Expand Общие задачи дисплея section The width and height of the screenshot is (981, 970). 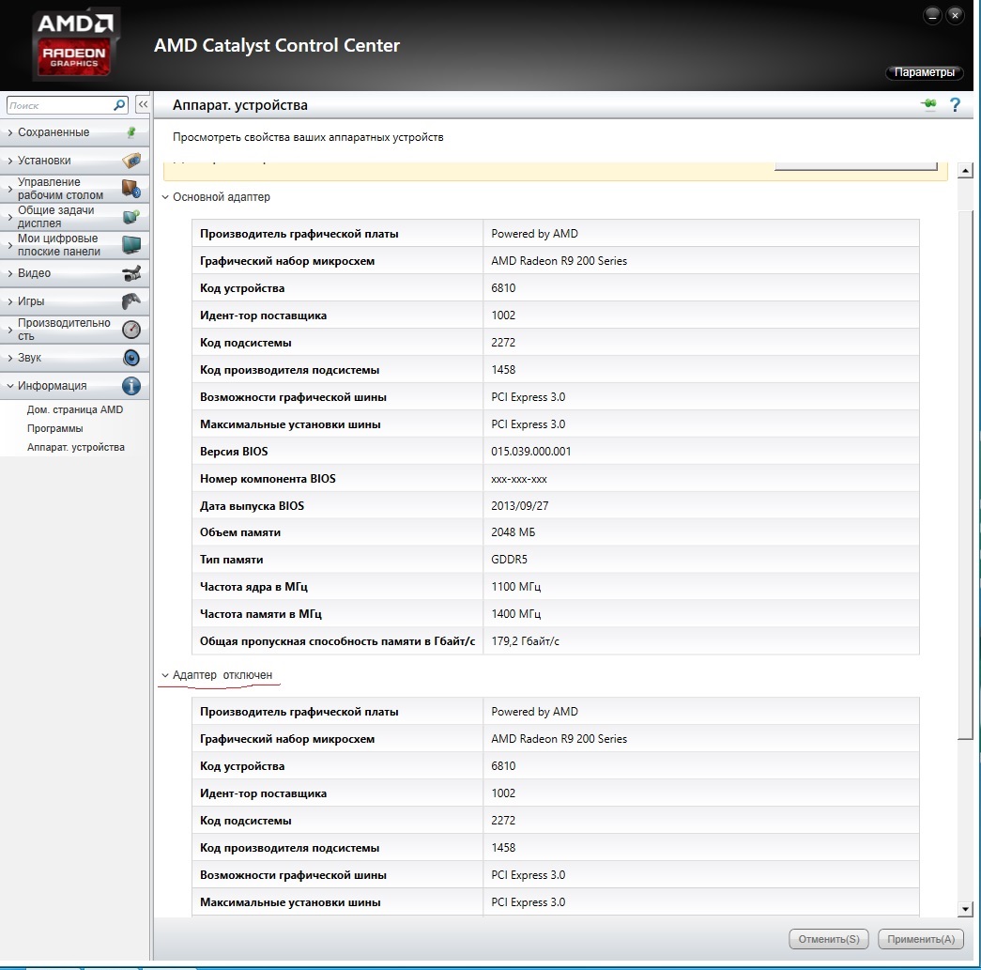[x=9, y=217]
